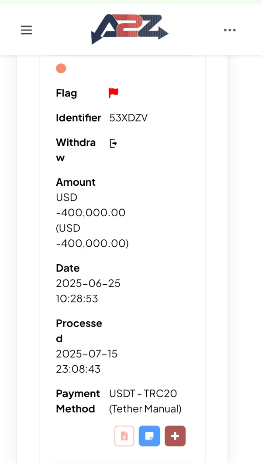Open the three-dots more options menu
The image size is (262, 463).
[x=230, y=30]
